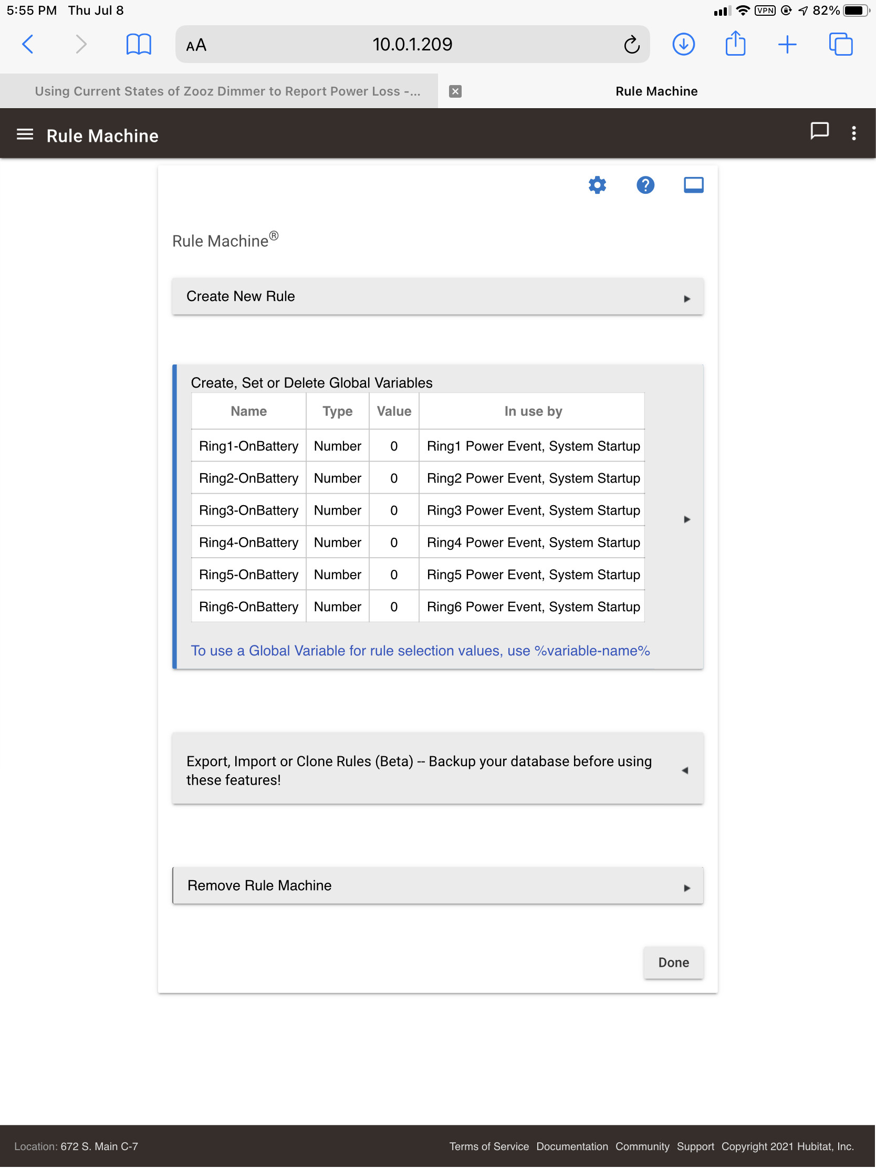
Task: Open Safari share sheet icon
Action: (x=735, y=43)
